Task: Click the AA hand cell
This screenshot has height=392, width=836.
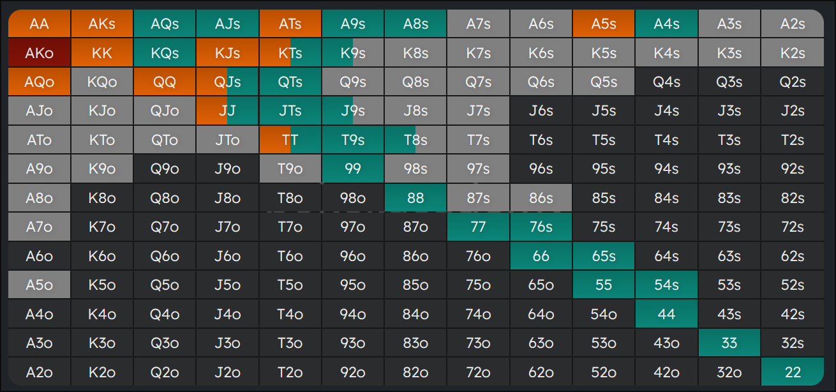Action: click(x=39, y=24)
